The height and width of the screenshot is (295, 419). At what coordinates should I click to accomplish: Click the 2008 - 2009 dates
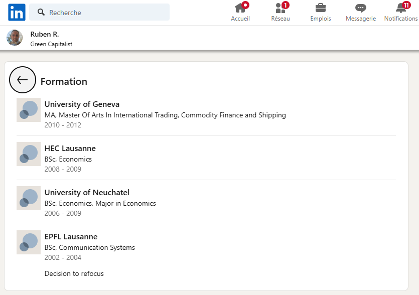pos(63,169)
